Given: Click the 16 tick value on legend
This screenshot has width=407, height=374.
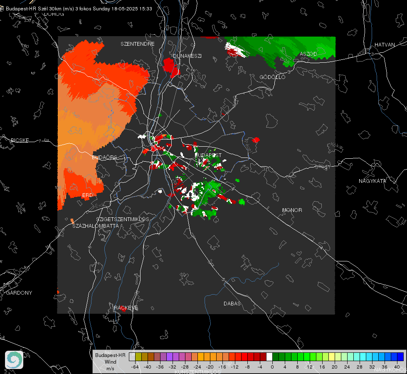Looking at the screenshot, I should tap(322, 367).
